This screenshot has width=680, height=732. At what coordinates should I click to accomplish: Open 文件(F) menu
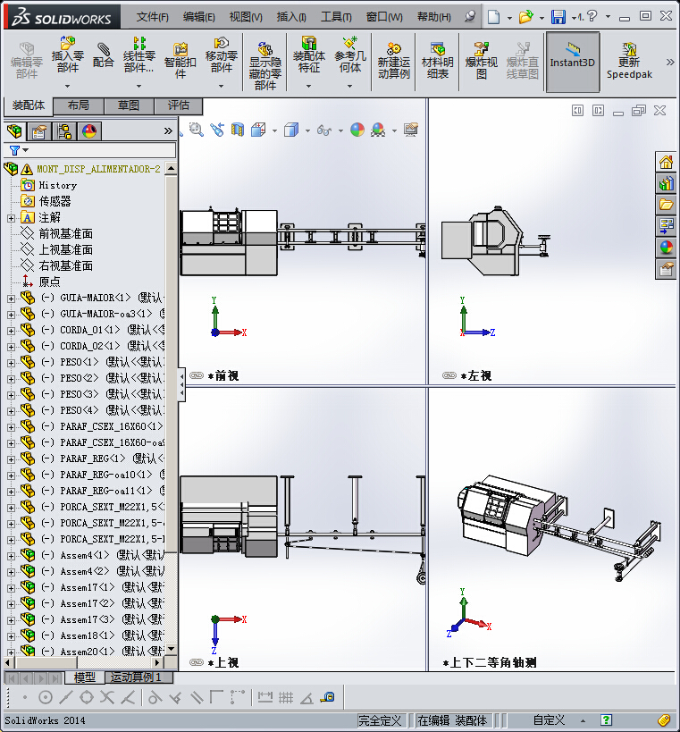pyautogui.click(x=152, y=17)
